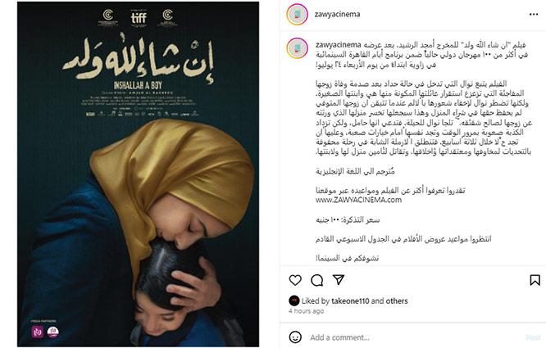
Task: Click the tiff logo on the poster
Action: [139, 18]
